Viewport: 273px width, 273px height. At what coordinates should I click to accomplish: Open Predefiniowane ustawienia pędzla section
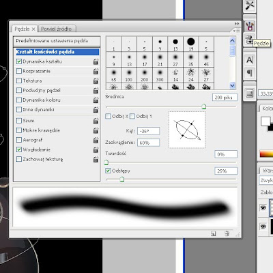coord(57,41)
